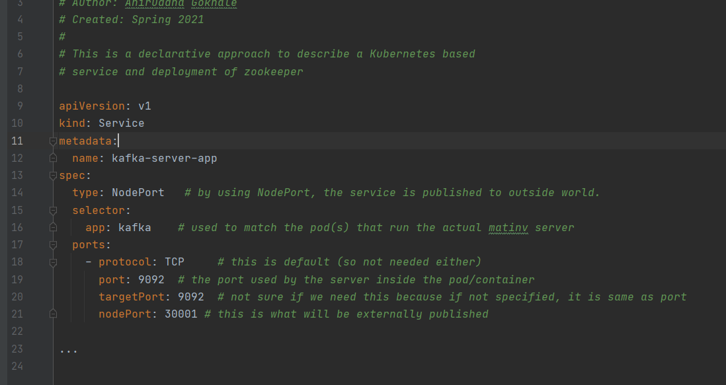Place cursor on kafka-server-app value
726x385 pixels.
[165, 158]
